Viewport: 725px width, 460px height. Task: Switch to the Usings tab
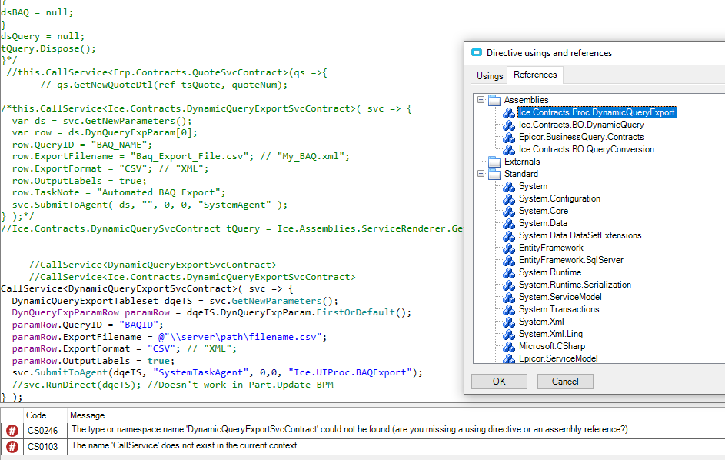(490, 76)
